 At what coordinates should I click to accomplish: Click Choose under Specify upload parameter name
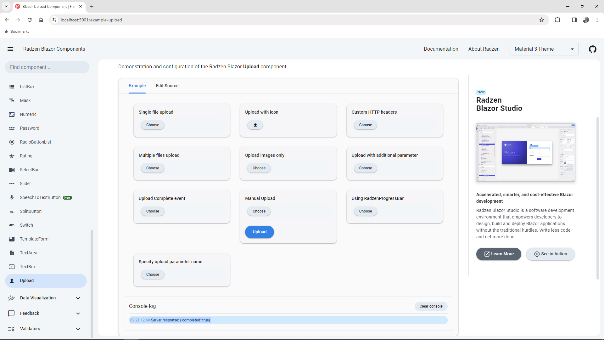click(x=153, y=275)
